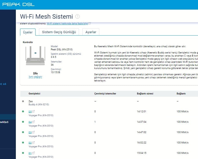Image resolution: width=198 pixels, height=159 pixels.
Task: Click D1 connection time 15:04:15
Action: [x=141, y=153]
